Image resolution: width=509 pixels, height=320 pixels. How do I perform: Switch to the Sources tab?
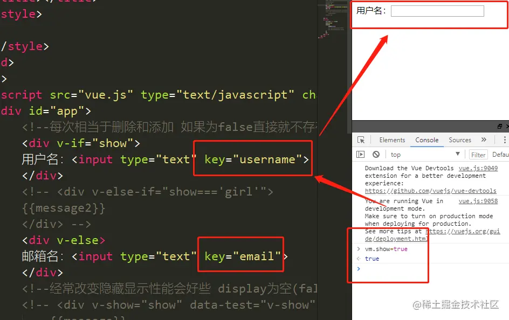click(x=459, y=140)
